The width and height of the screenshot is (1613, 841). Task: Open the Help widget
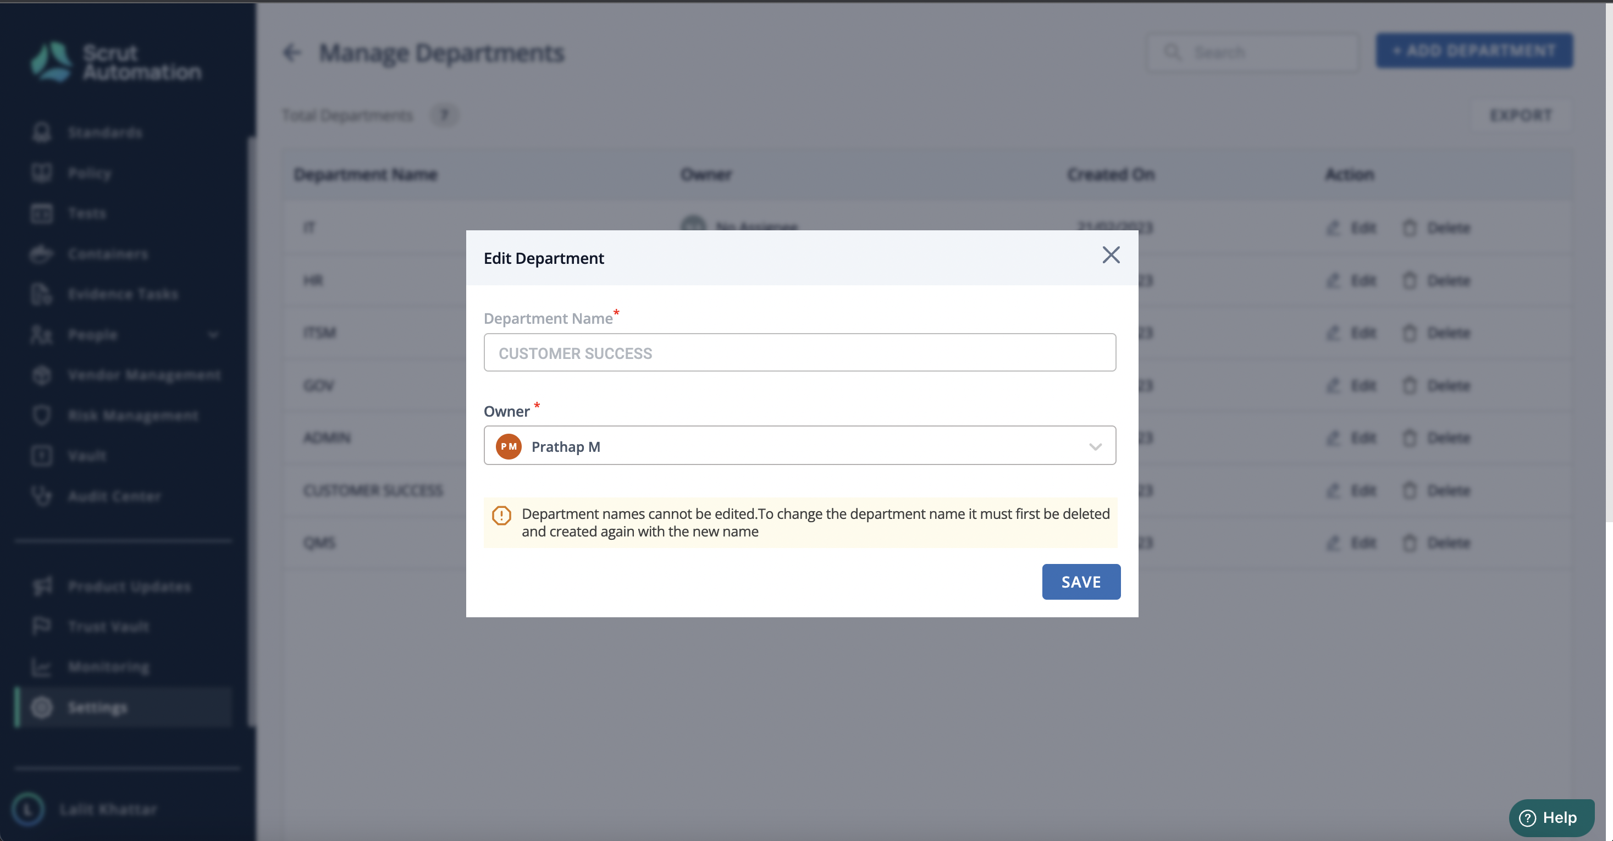(x=1551, y=818)
